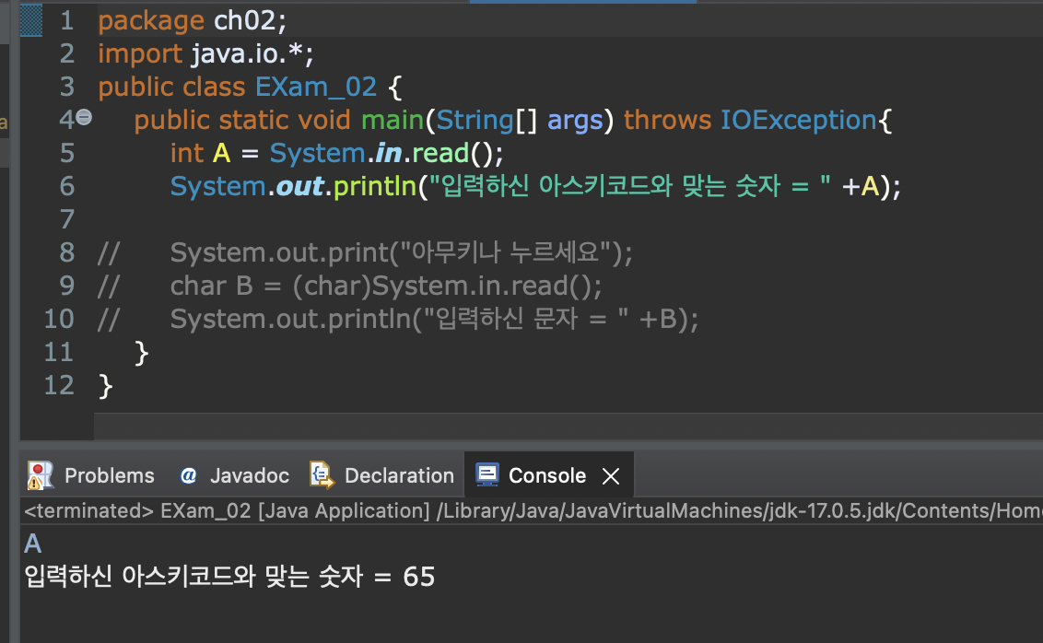Click the Problems warning icon
The width and height of the screenshot is (1043, 643).
(x=40, y=475)
